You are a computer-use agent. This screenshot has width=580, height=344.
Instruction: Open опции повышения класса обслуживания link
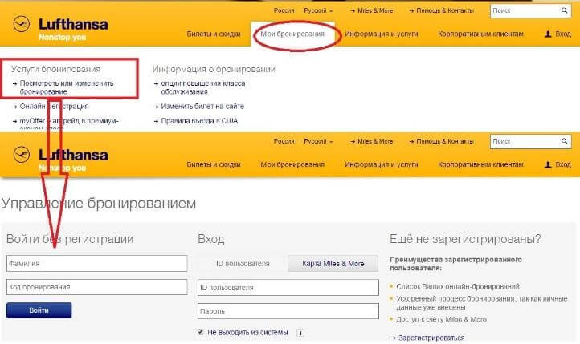point(202,87)
